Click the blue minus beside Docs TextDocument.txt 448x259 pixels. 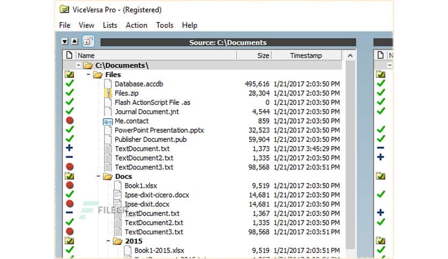pyautogui.click(x=69, y=212)
